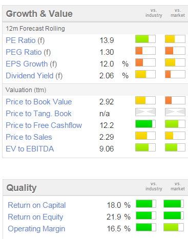The image size is (188, 239).
Task: Click PEG Ratio vs. market orange bar
Action: pyautogui.click(x=175, y=51)
